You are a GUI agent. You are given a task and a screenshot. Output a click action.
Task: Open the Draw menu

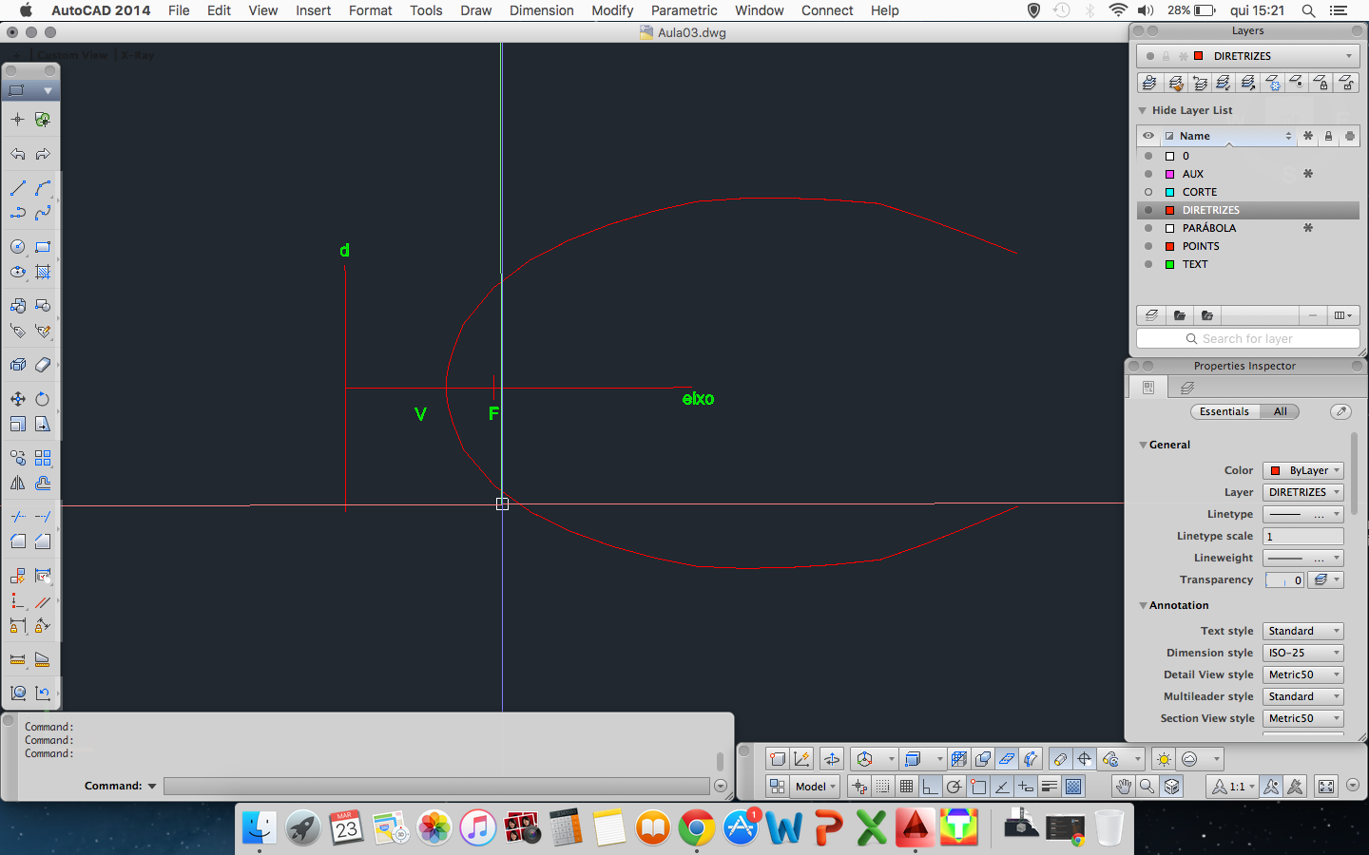pyautogui.click(x=475, y=10)
